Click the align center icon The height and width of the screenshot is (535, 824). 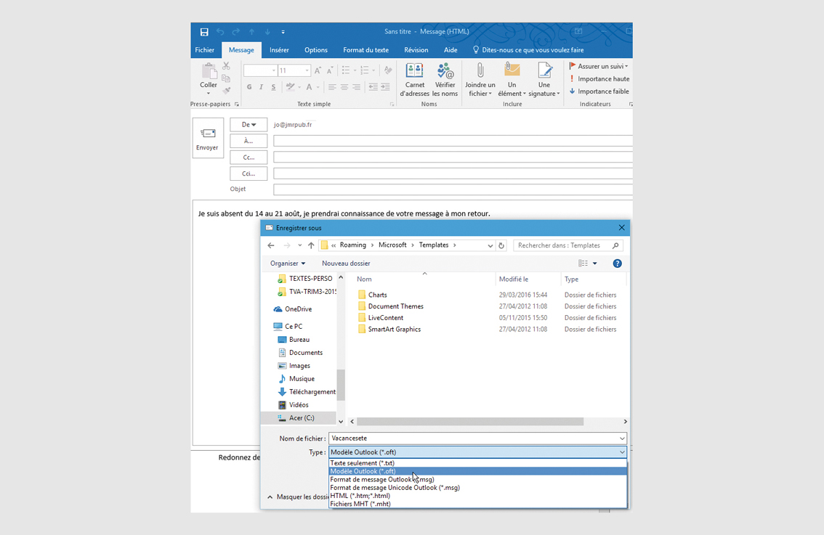tap(344, 87)
